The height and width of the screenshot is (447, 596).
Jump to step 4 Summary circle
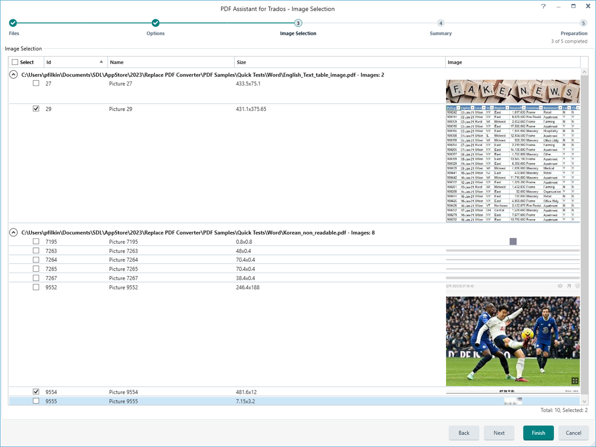(x=441, y=23)
